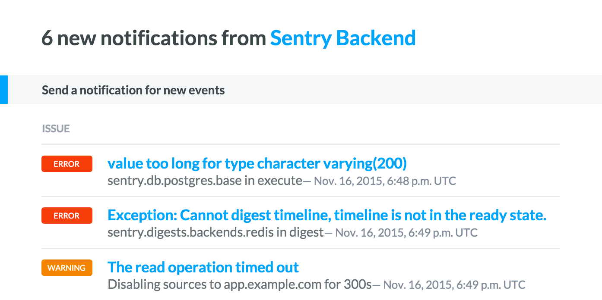
Task: Open the issue titled The read operation timed out
Action: point(203,267)
